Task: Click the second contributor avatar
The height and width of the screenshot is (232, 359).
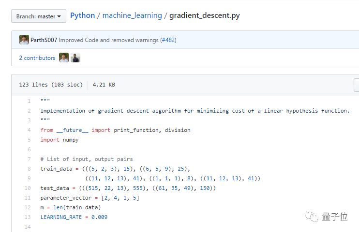Action: 75,58
